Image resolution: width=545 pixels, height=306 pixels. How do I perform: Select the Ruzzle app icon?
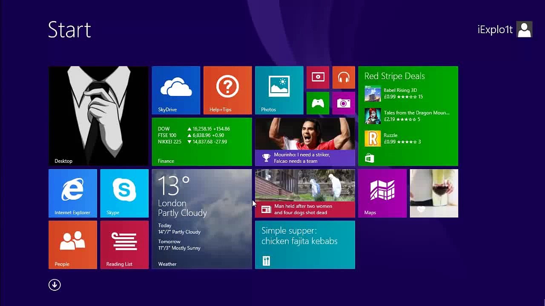click(373, 139)
